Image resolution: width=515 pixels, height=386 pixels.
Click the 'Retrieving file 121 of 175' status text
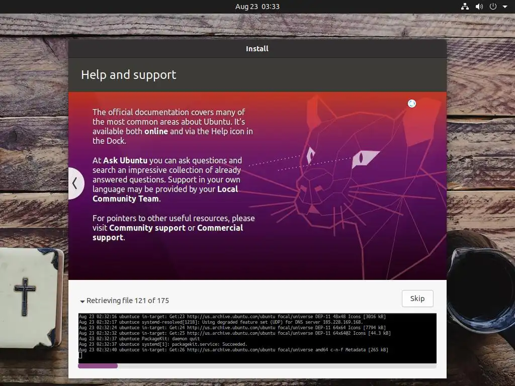click(x=128, y=301)
